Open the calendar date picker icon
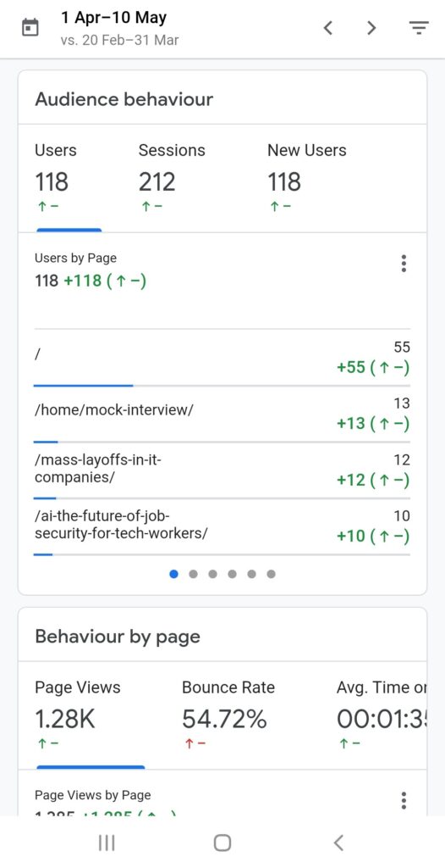This screenshot has width=445, height=868. 30,27
